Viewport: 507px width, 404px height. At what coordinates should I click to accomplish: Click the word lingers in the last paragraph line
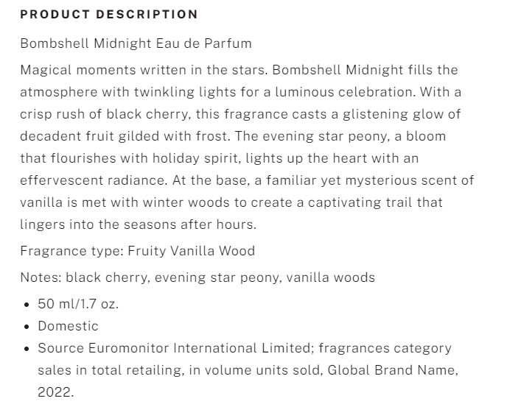[41, 224]
